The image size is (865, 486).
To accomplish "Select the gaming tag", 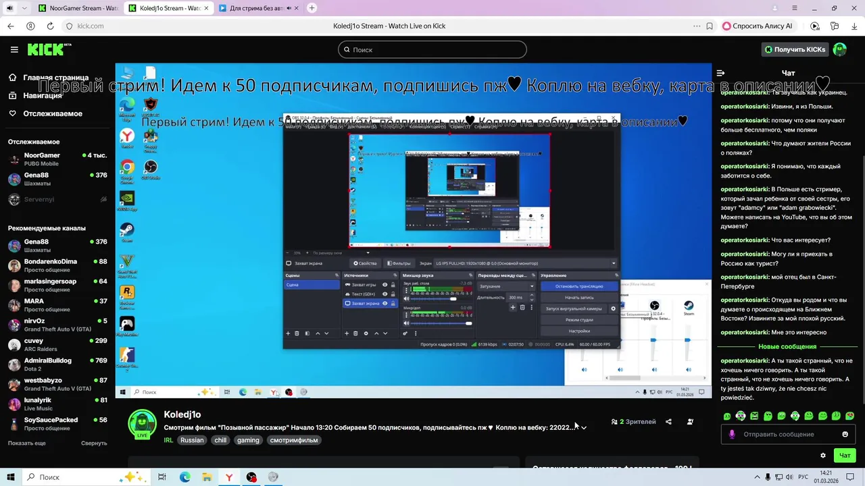I will point(248,440).
